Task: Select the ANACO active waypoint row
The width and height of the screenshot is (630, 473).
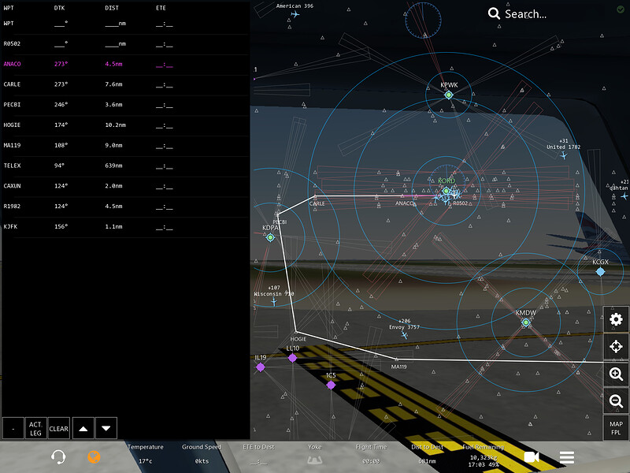Action: pos(125,65)
